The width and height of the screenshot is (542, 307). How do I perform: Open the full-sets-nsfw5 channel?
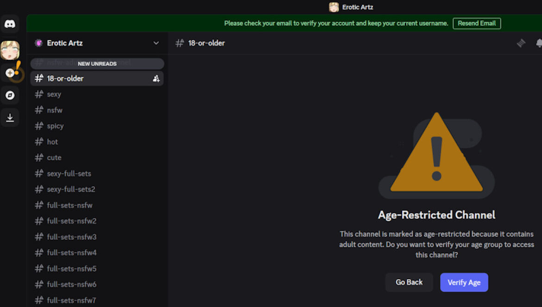[x=97, y=269]
